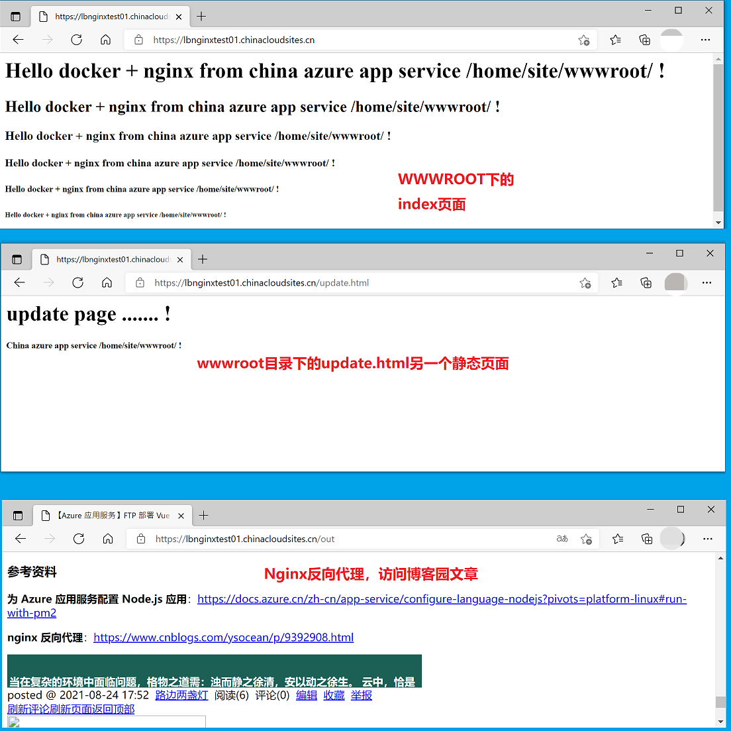731x731 pixels.
Task: Click the profile avatar in the topmost window
Action: coord(671,40)
